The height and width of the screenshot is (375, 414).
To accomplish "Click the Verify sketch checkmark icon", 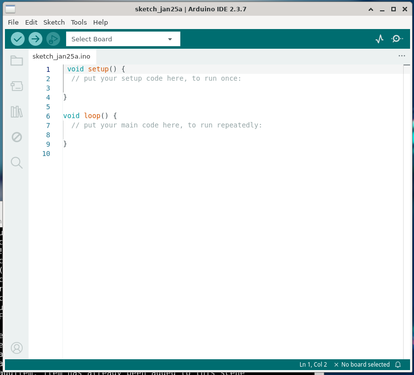I will (x=18, y=39).
